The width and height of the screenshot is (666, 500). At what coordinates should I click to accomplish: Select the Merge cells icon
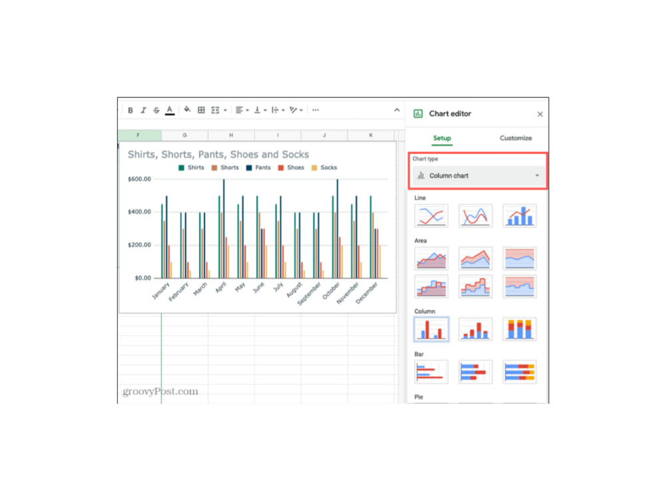point(216,109)
